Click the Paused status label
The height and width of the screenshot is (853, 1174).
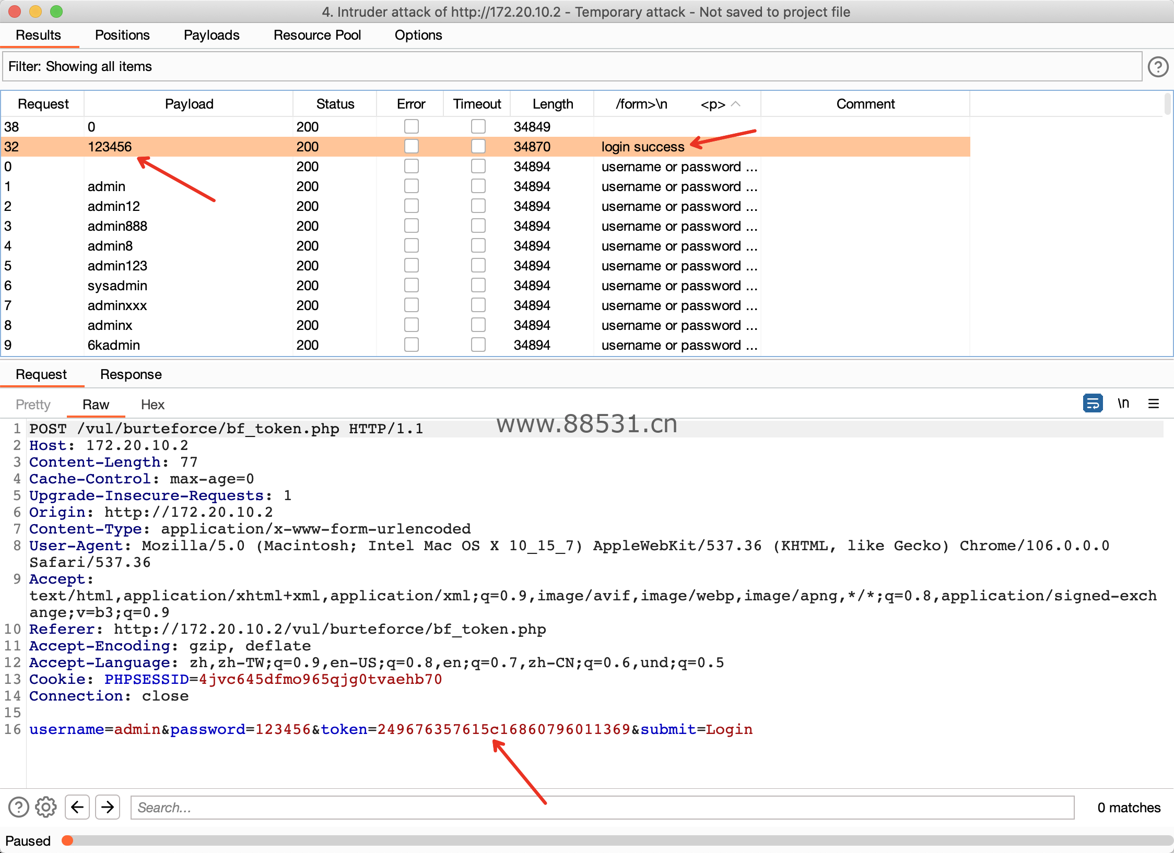pos(28,840)
